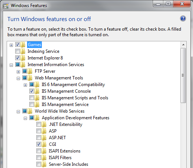Click the CGI folder icon
Screen dimensions: 193x168
point(44,144)
